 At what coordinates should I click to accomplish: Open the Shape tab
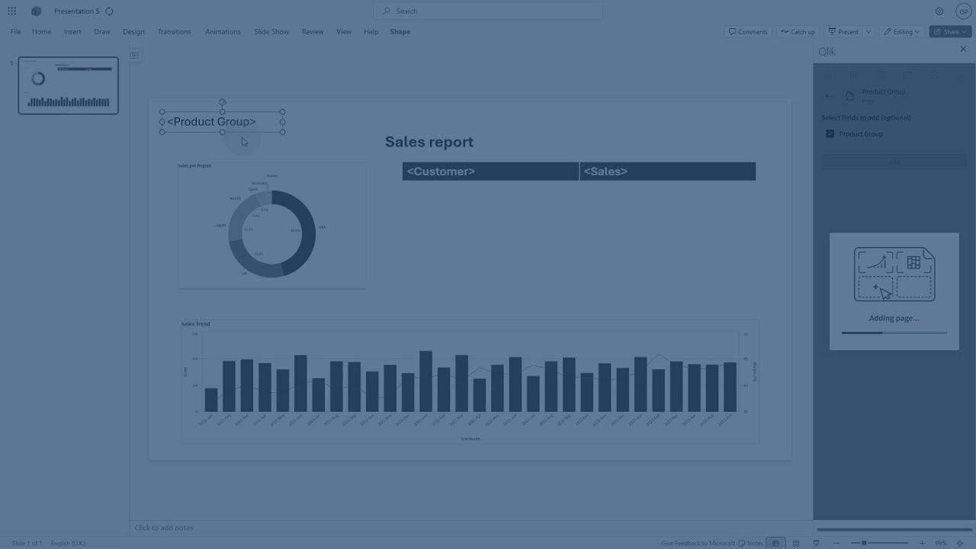click(400, 32)
